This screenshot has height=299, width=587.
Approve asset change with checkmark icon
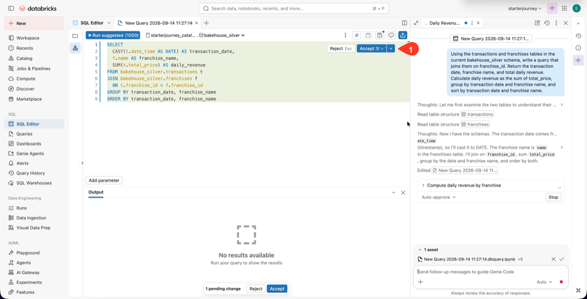point(562,259)
